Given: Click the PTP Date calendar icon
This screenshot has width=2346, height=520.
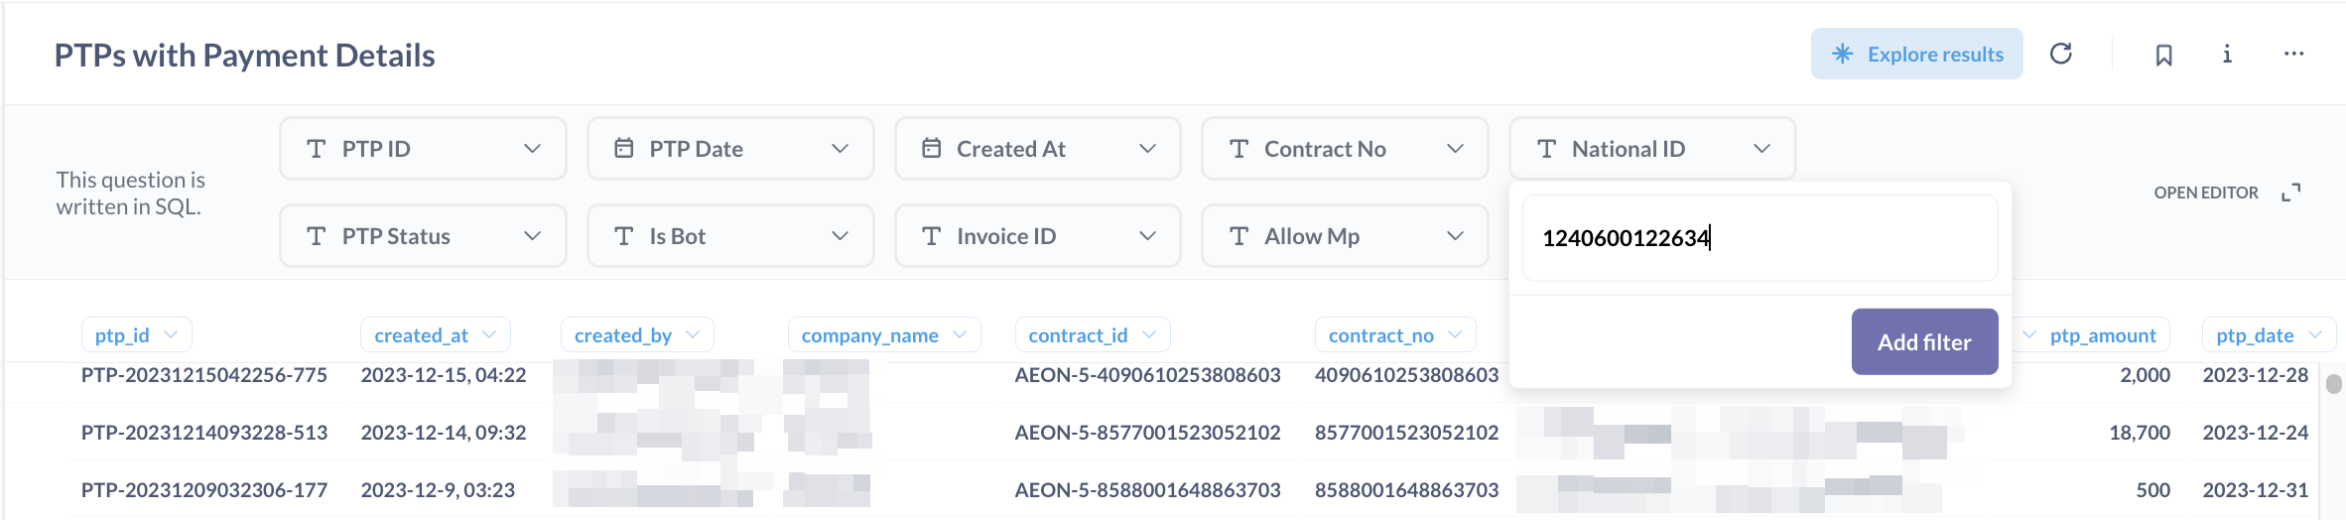Looking at the screenshot, I should (624, 149).
